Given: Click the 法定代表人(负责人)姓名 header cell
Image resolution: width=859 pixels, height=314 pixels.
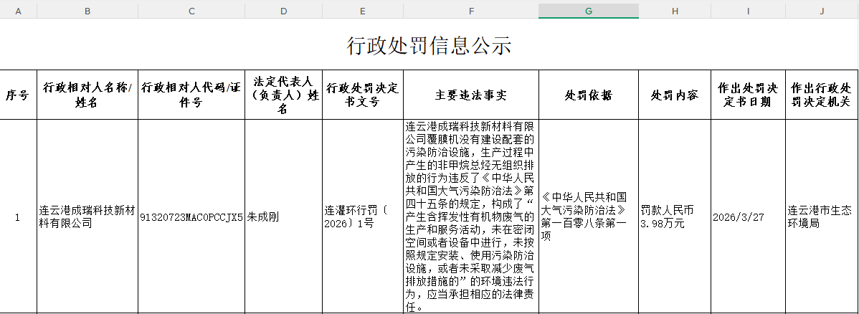Looking at the screenshot, I should pos(283,95).
